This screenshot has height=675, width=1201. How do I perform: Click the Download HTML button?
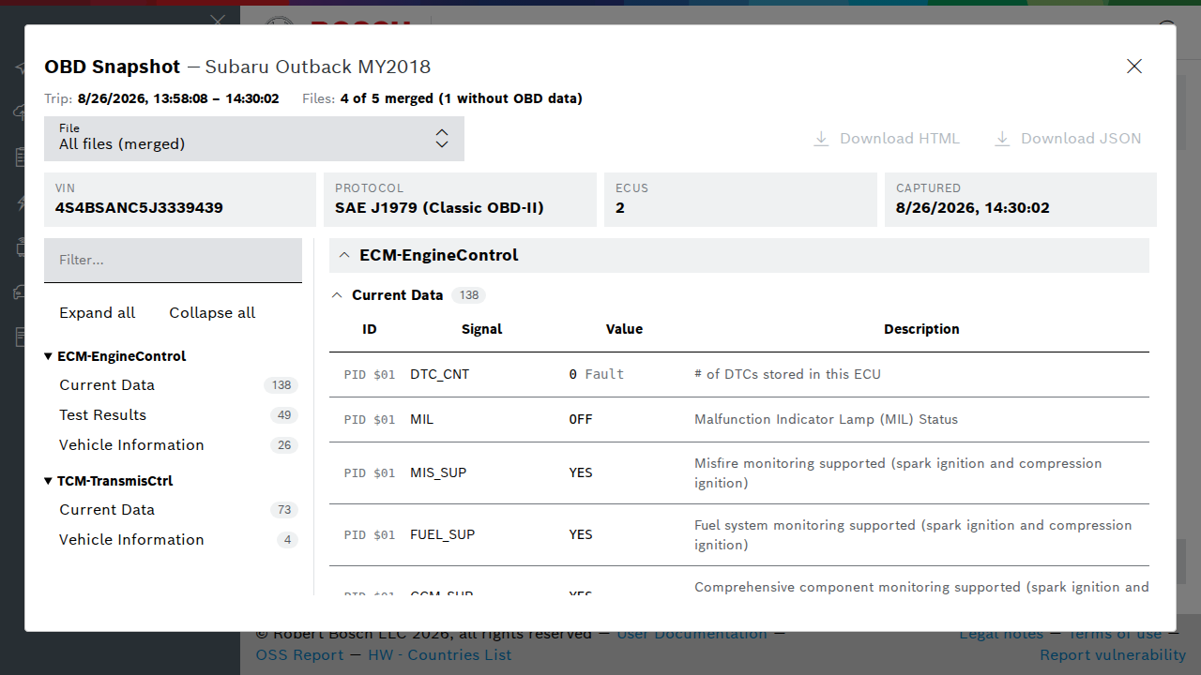pos(887,139)
